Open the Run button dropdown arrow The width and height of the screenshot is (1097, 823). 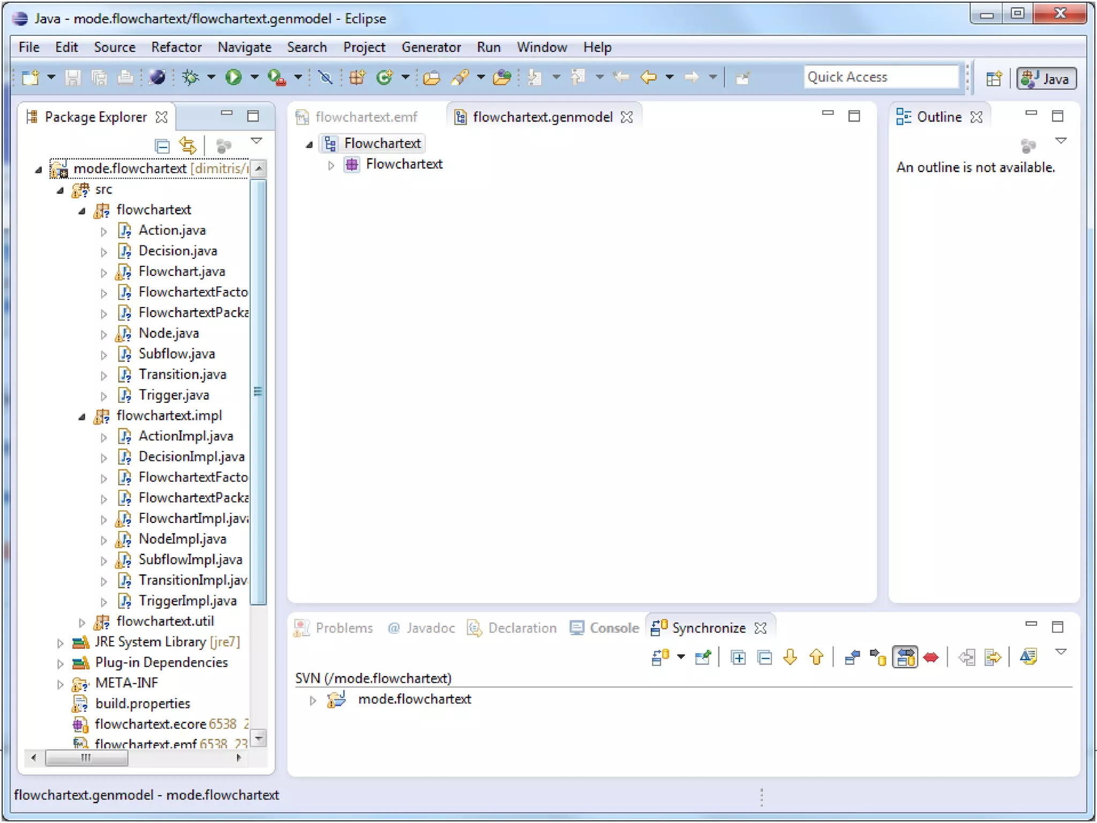coord(254,77)
